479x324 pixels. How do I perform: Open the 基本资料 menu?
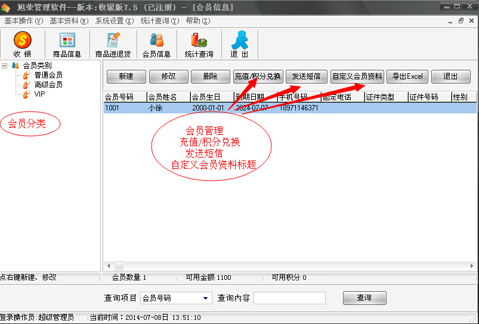[69, 21]
